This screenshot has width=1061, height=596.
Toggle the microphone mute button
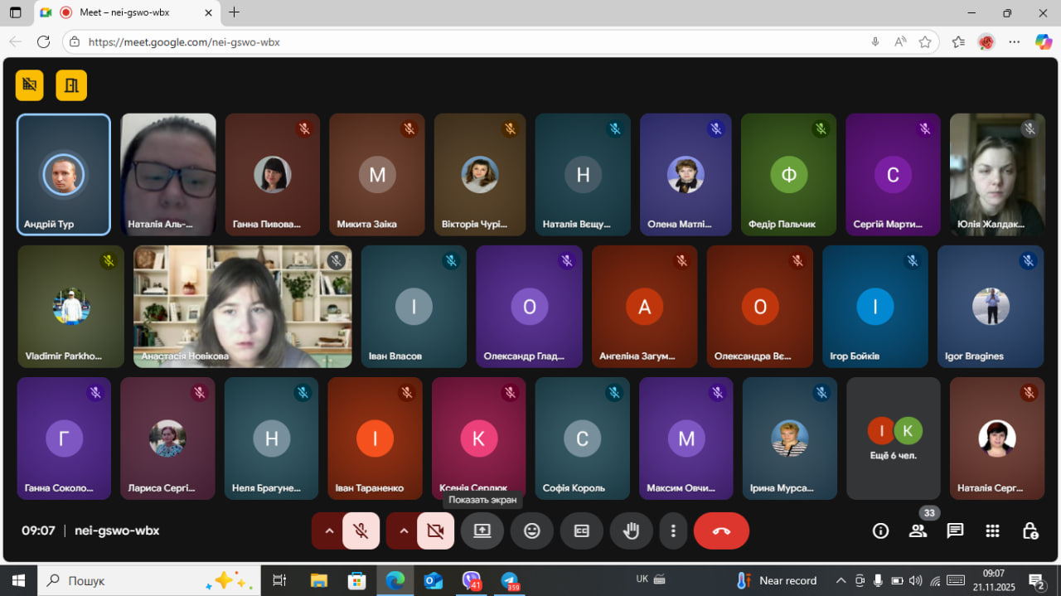pos(361,531)
